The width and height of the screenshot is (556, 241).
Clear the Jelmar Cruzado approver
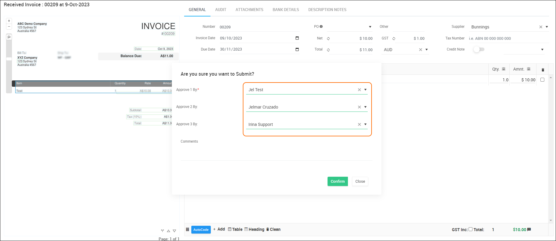[x=359, y=107]
